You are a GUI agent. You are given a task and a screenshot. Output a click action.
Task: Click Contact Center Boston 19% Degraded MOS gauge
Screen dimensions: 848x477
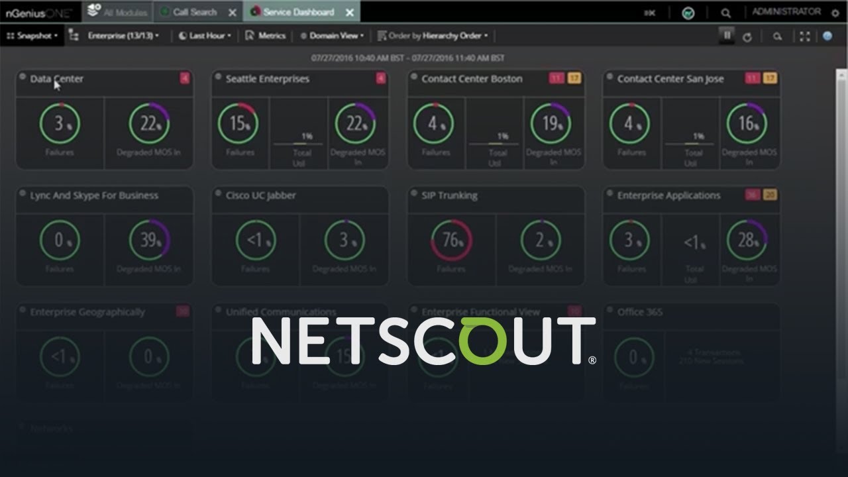coord(552,124)
